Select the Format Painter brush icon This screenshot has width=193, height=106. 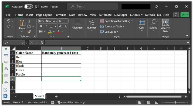pyautogui.click(x=29, y=32)
